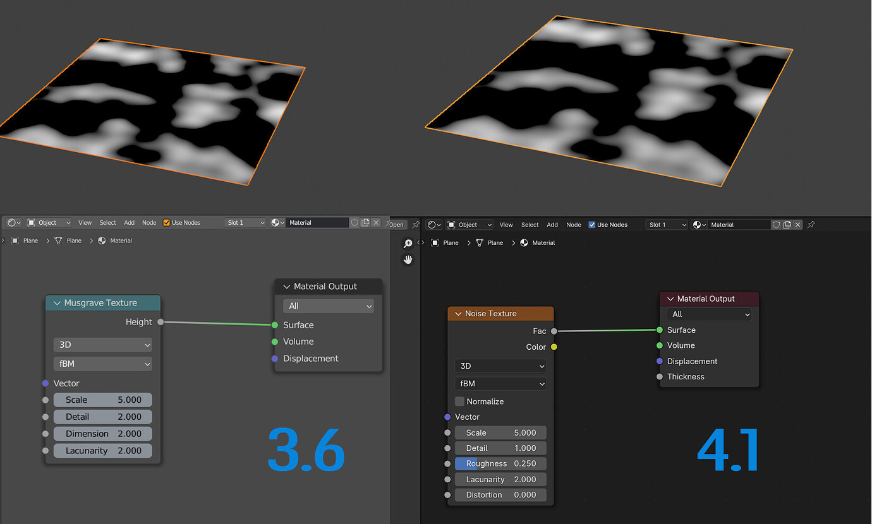Open the All target dropdown on the 3.6 Material Output
The height and width of the screenshot is (524, 872).
click(x=329, y=306)
